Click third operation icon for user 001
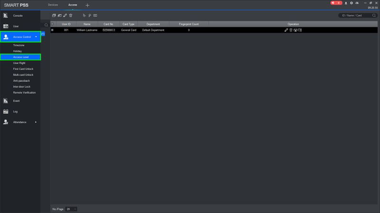Image resolution: width=380 pixels, height=213 pixels. (x=295, y=30)
